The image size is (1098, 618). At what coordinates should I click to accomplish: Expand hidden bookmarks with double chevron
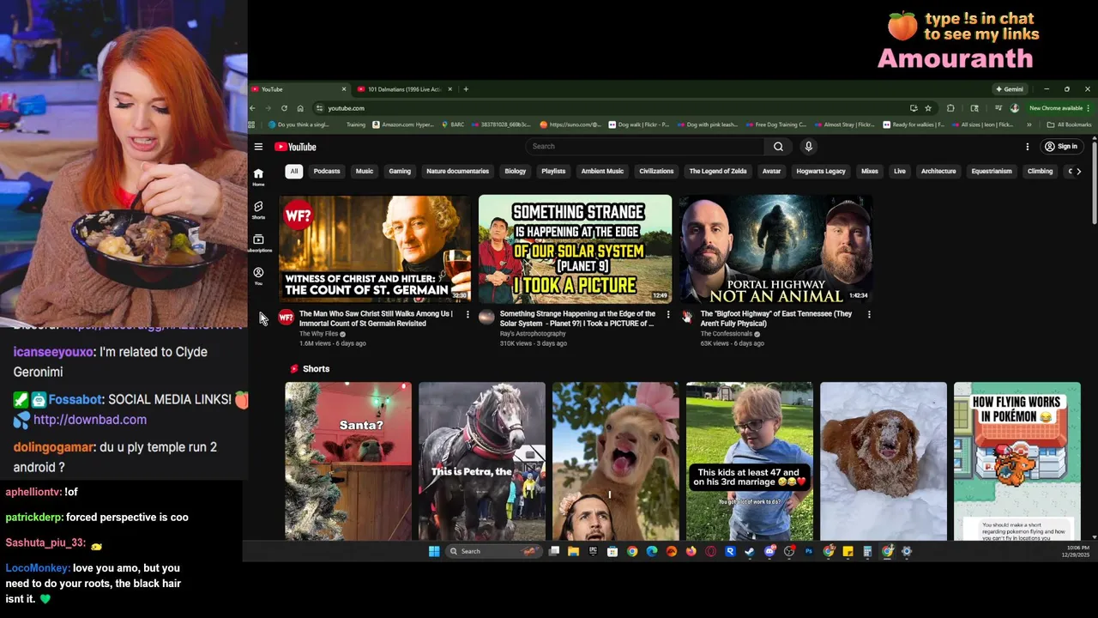tap(1029, 124)
